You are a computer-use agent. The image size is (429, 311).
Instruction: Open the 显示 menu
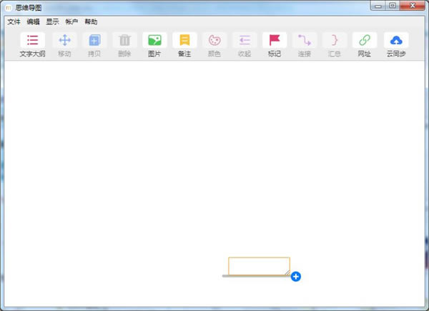tap(53, 21)
